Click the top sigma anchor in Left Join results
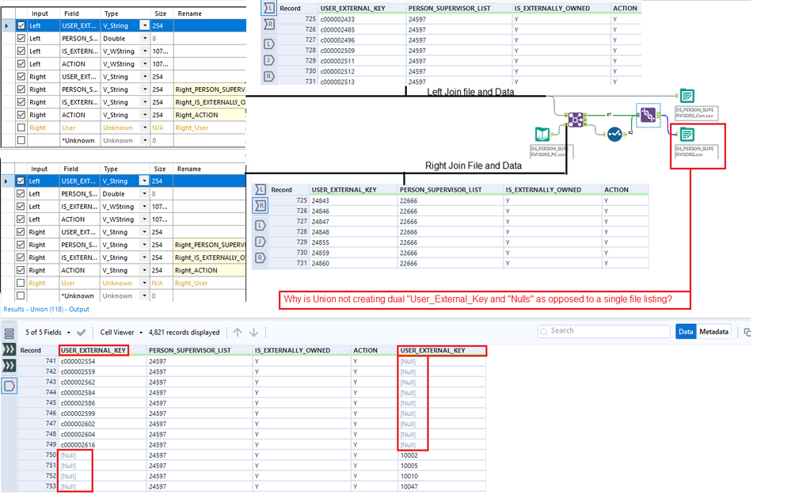The height and width of the screenshot is (503, 791). 269,8
